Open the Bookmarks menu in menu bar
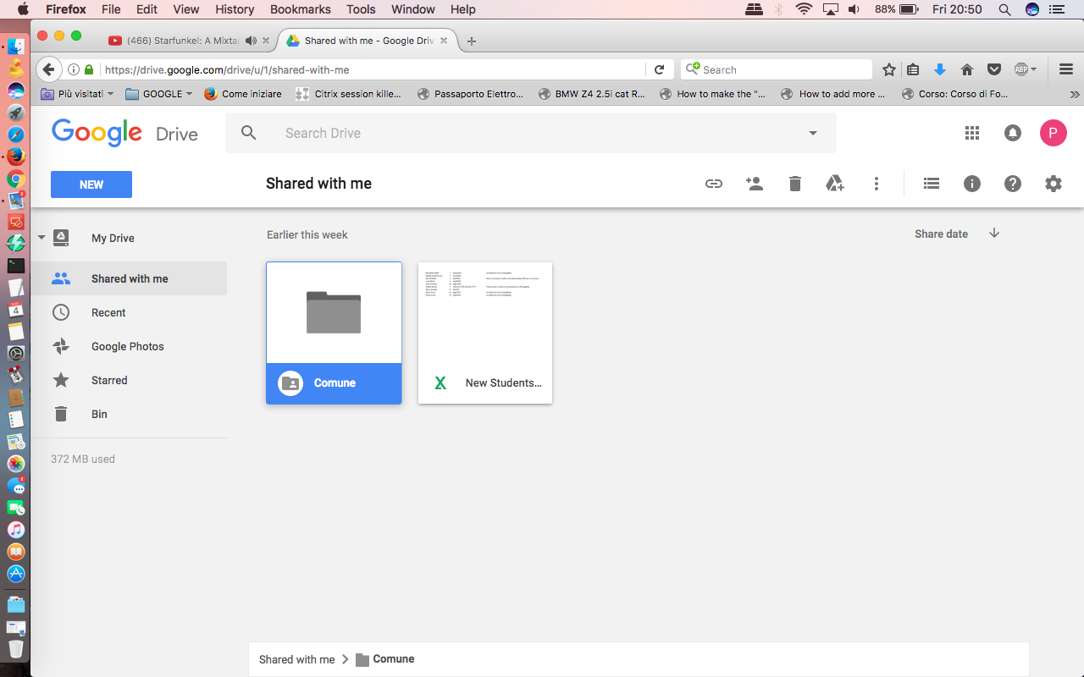The image size is (1084, 677). click(x=301, y=9)
